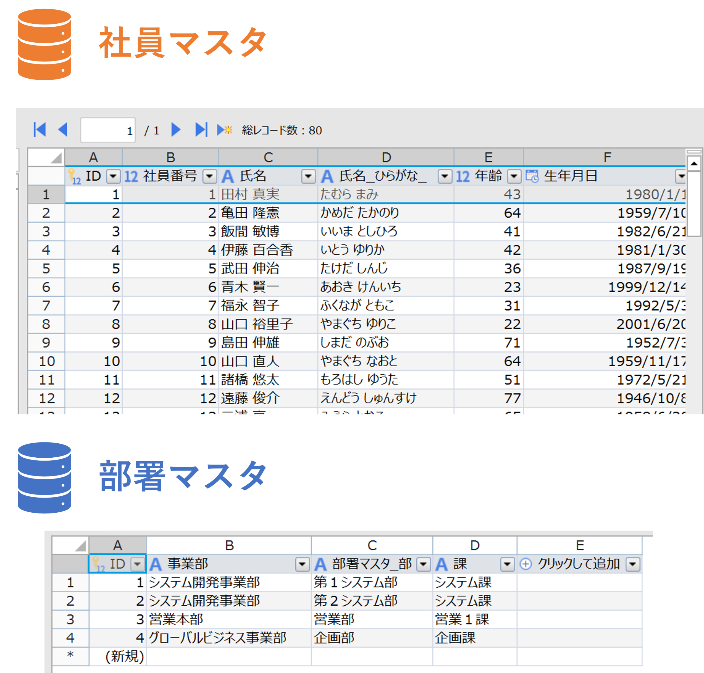Open 社員番号 column filter dropdown
The image size is (704, 673).
(210, 176)
